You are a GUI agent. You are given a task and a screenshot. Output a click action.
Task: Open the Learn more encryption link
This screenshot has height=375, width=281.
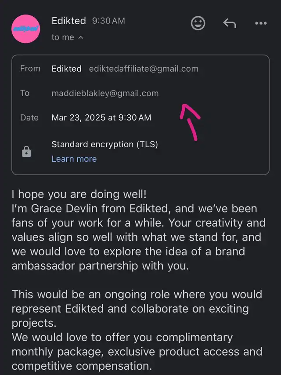click(74, 159)
